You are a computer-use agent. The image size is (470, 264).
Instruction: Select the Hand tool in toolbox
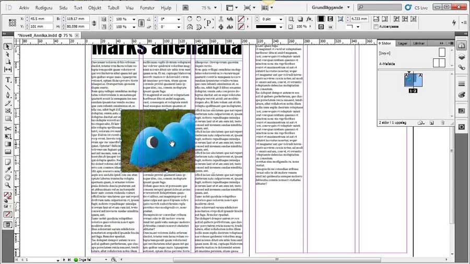pyautogui.click(x=8, y=177)
